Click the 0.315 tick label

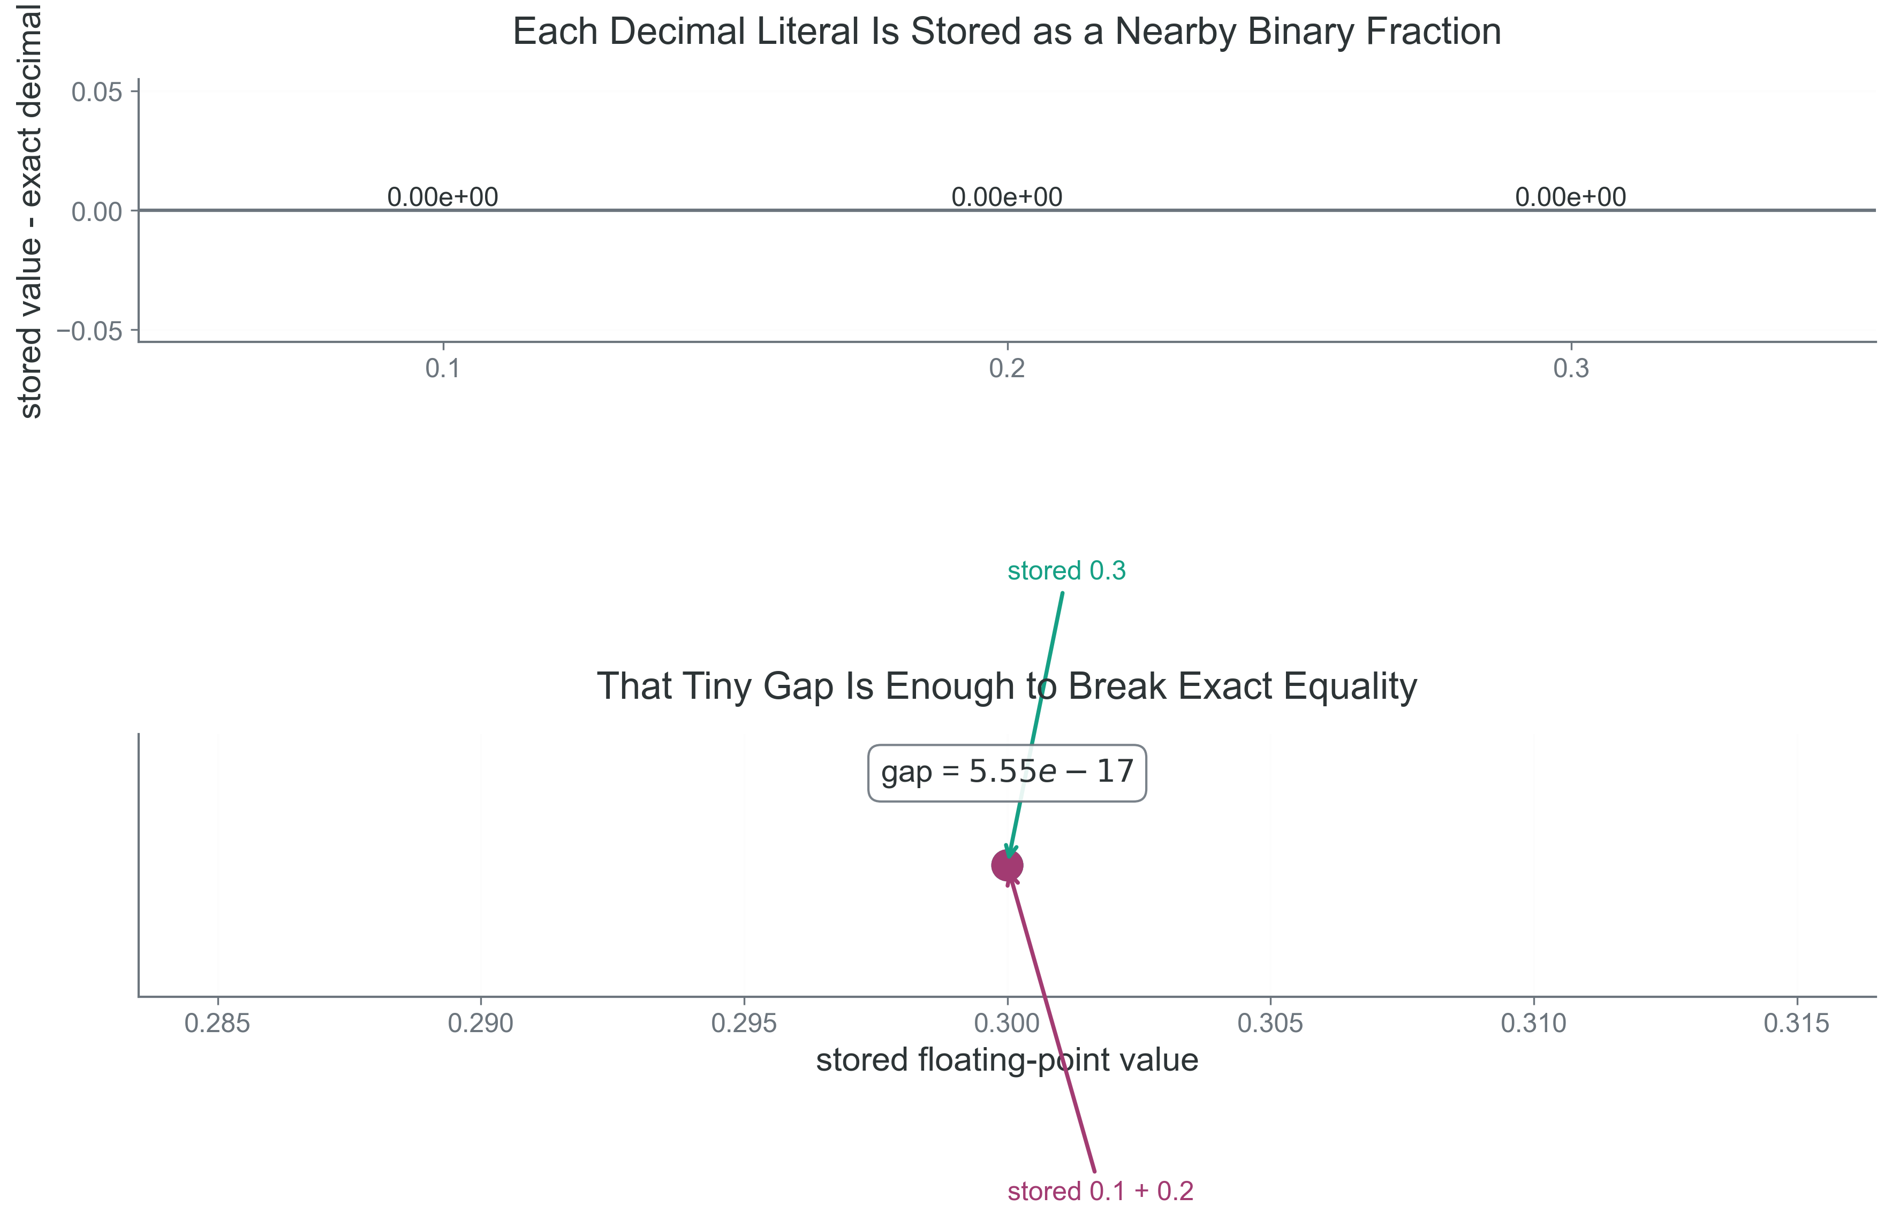pyautogui.click(x=1796, y=1024)
